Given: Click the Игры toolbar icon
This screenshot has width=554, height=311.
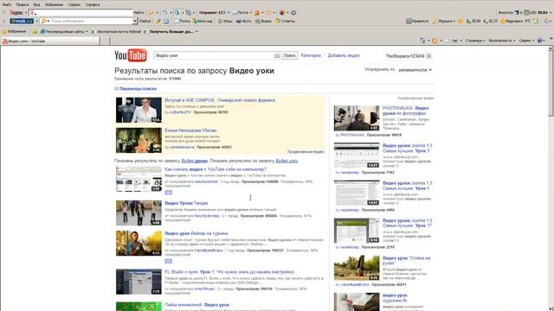Looking at the screenshot, I should pyautogui.click(x=225, y=21).
